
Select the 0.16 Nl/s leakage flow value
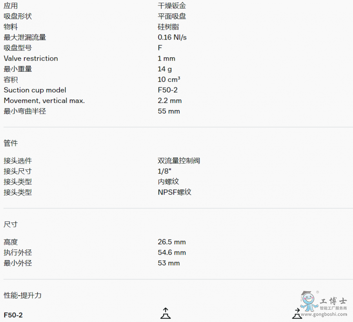coord(172,37)
